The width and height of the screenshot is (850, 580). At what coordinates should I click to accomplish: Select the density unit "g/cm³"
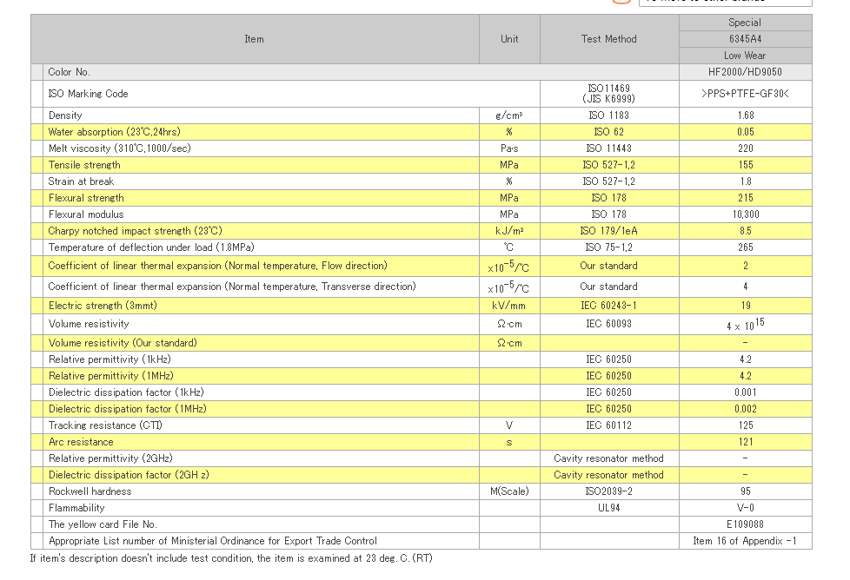point(509,115)
